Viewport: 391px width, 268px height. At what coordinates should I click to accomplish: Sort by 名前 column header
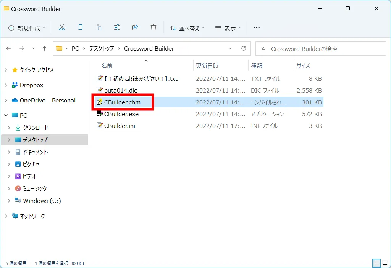click(107, 65)
